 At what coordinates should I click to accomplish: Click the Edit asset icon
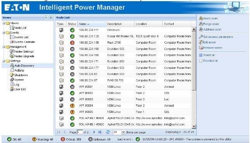(201, 42)
